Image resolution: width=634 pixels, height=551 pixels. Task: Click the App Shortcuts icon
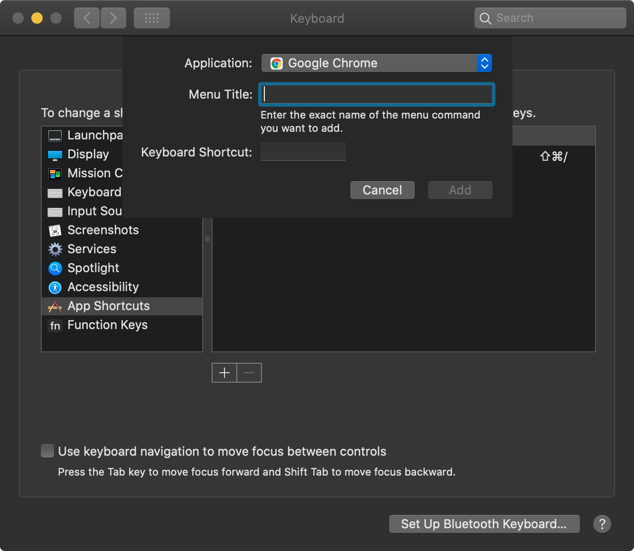pyautogui.click(x=55, y=307)
